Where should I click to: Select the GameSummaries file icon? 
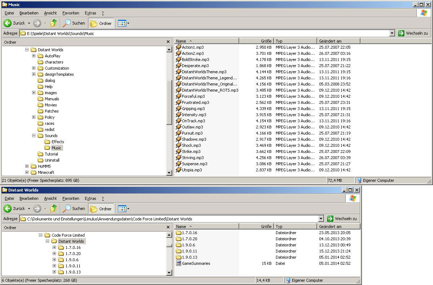178,263
